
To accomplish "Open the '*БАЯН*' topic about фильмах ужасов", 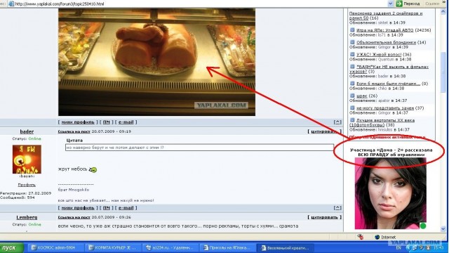I will (389, 69).
